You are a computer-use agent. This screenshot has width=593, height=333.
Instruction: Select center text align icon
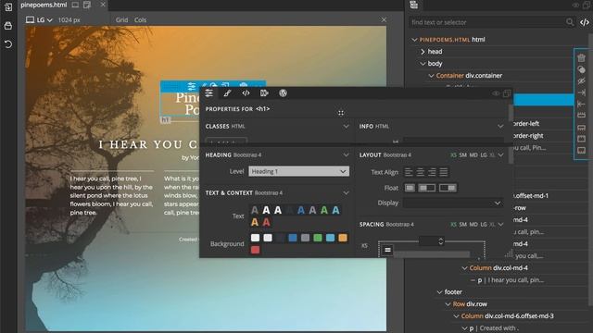coord(420,172)
